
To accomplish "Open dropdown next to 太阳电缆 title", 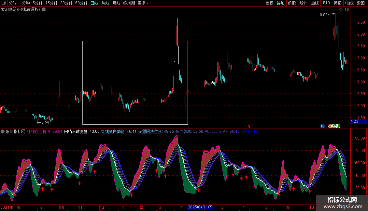I will click(44, 10).
